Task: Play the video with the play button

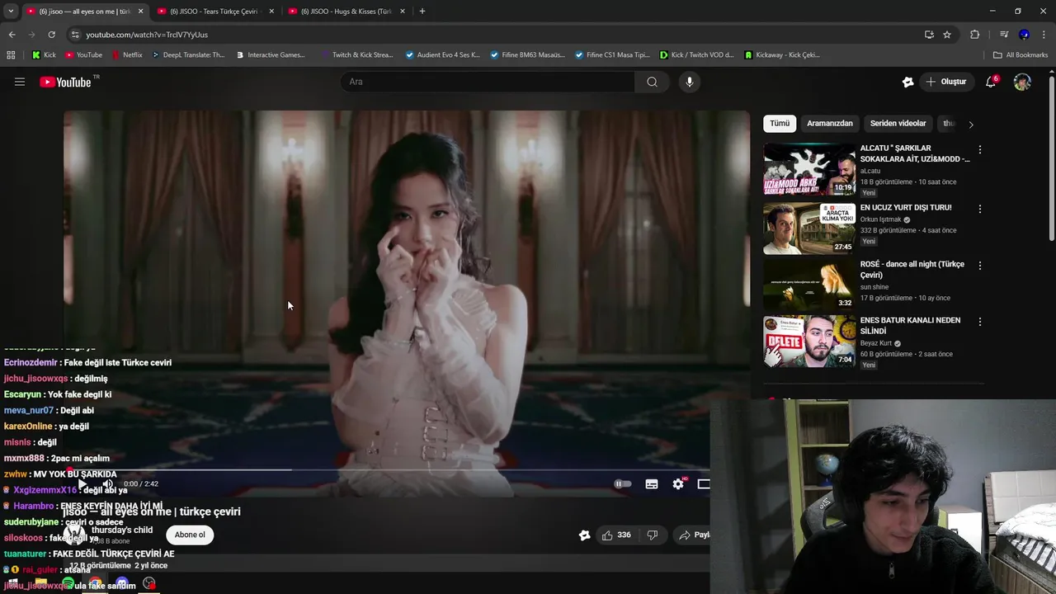Action: click(82, 484)
